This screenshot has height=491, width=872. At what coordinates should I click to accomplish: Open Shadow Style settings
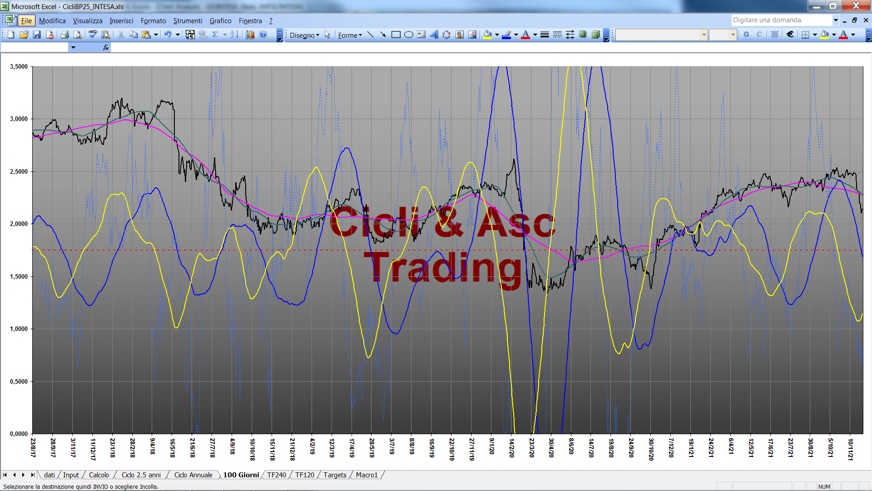(583, 35)
